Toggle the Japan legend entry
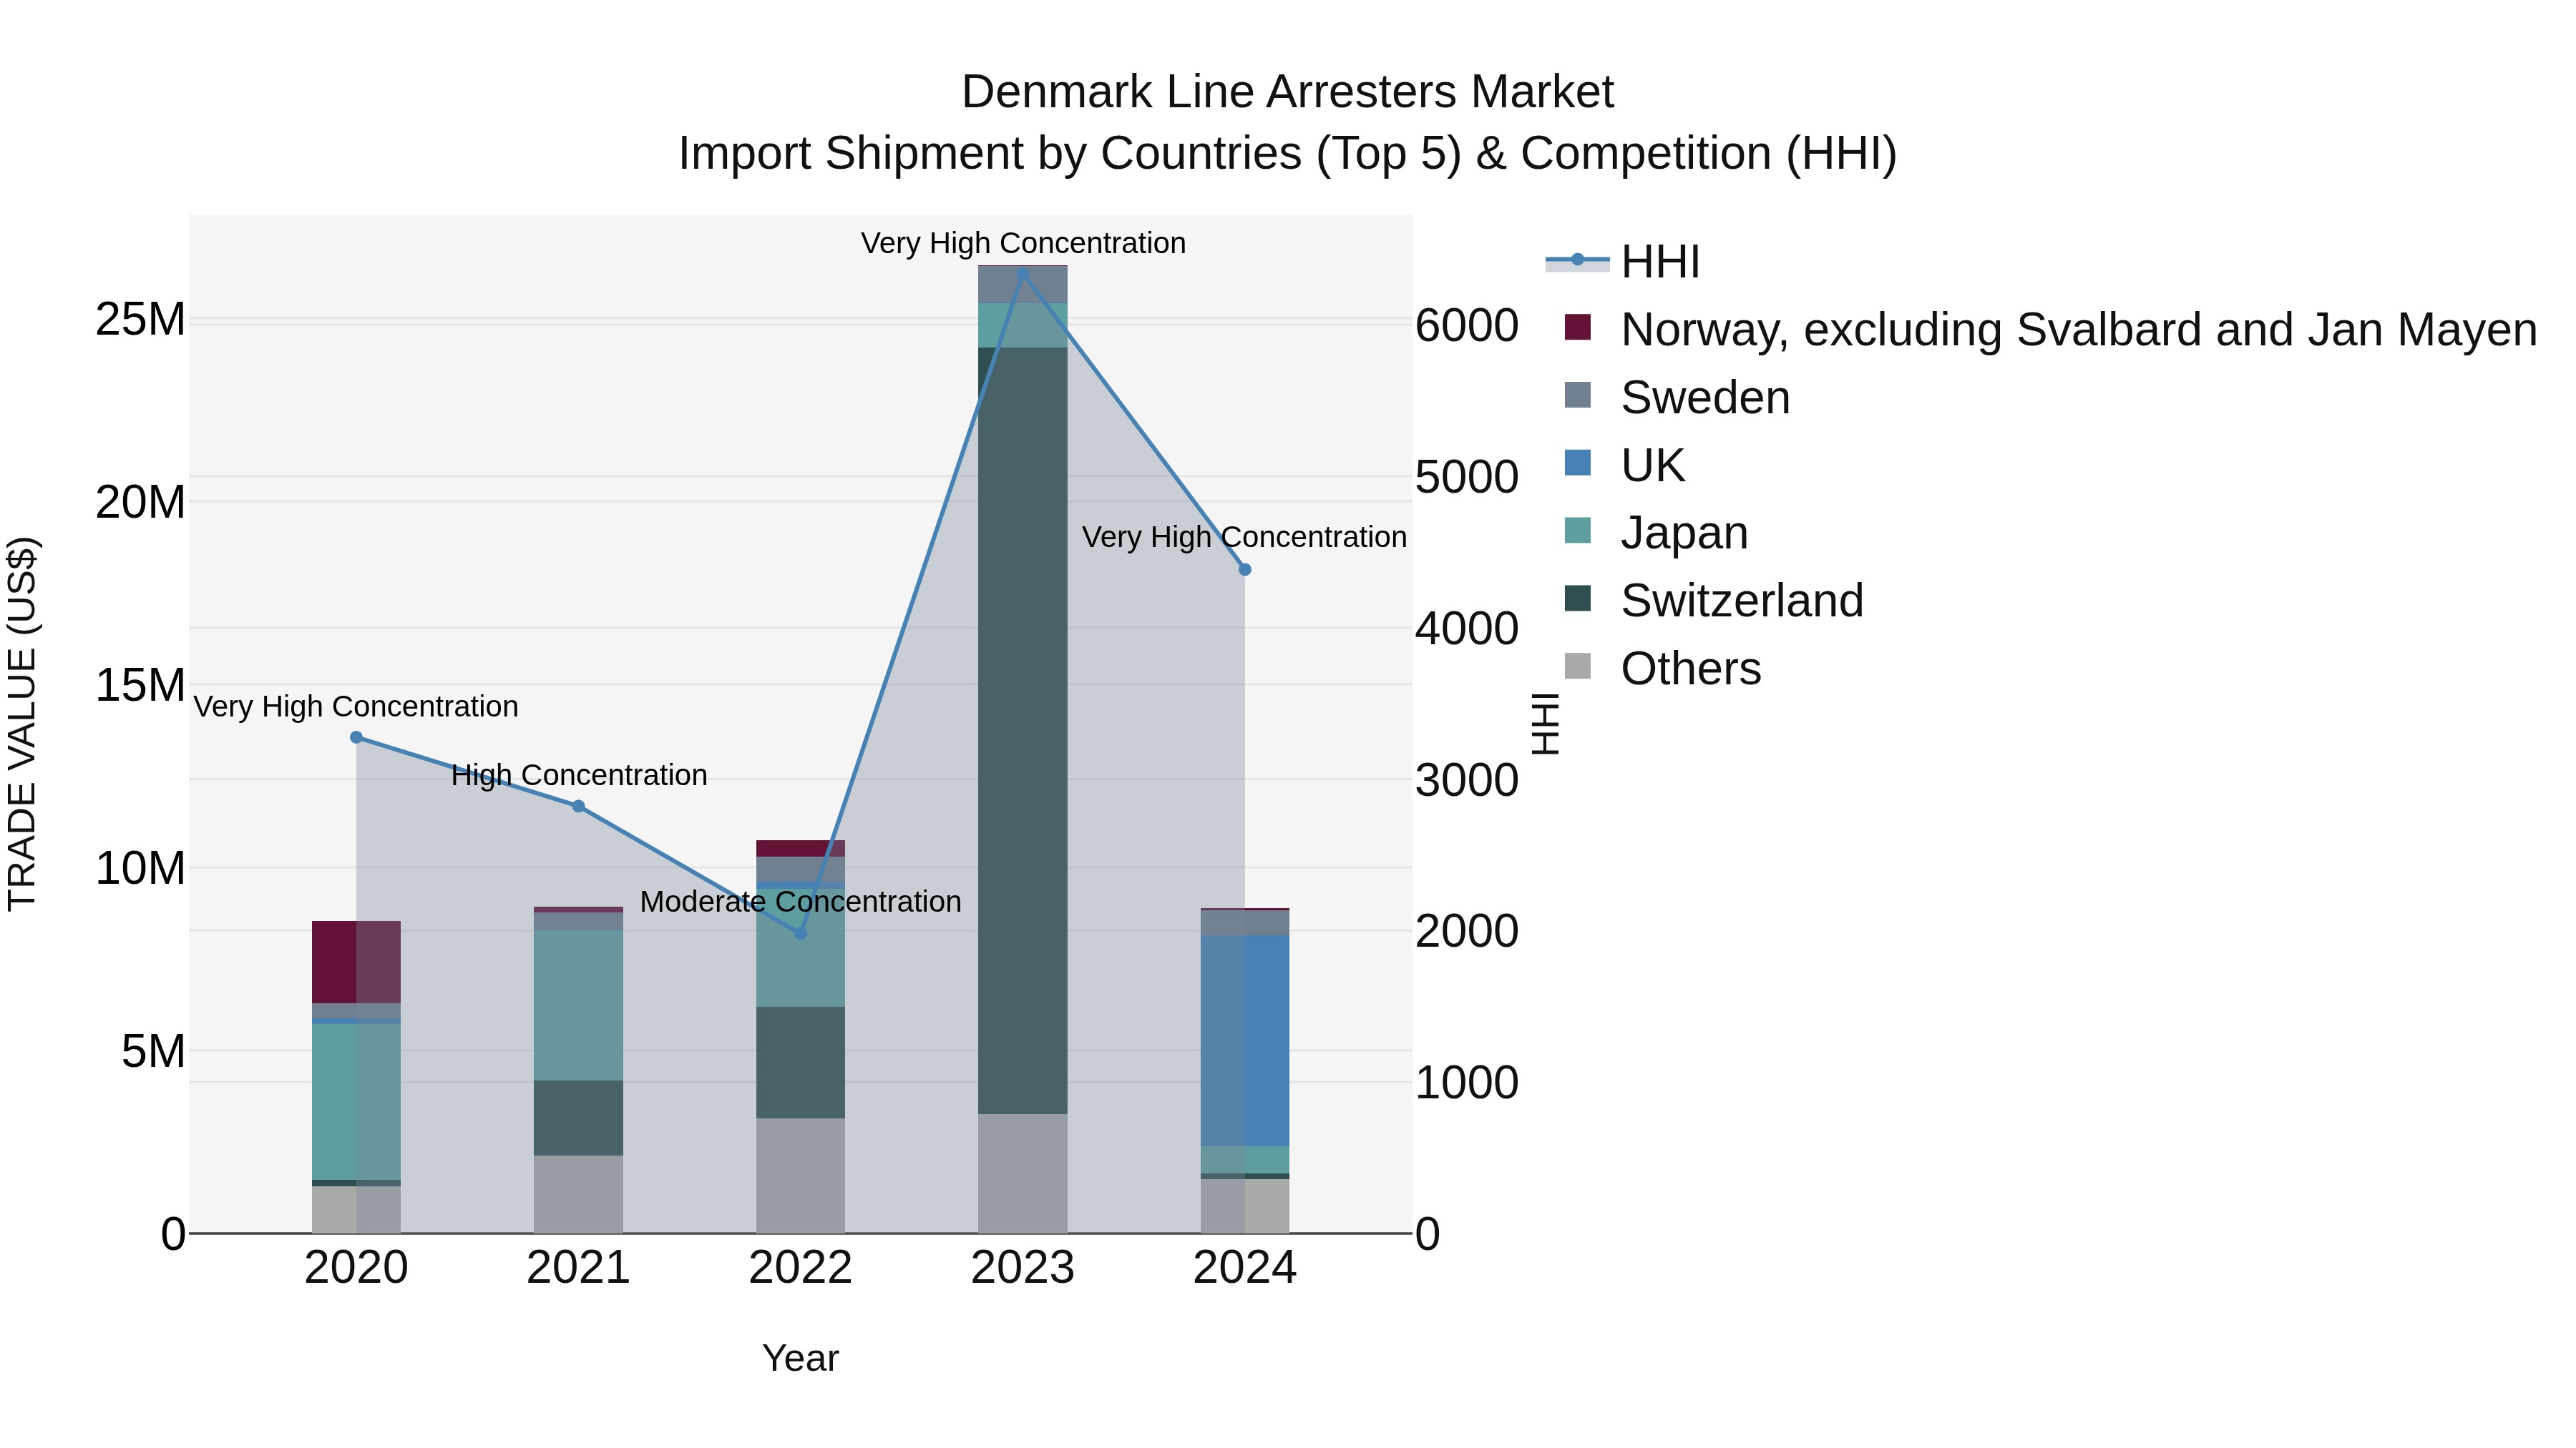The image size is (2576, 1448). [1656, 533]
